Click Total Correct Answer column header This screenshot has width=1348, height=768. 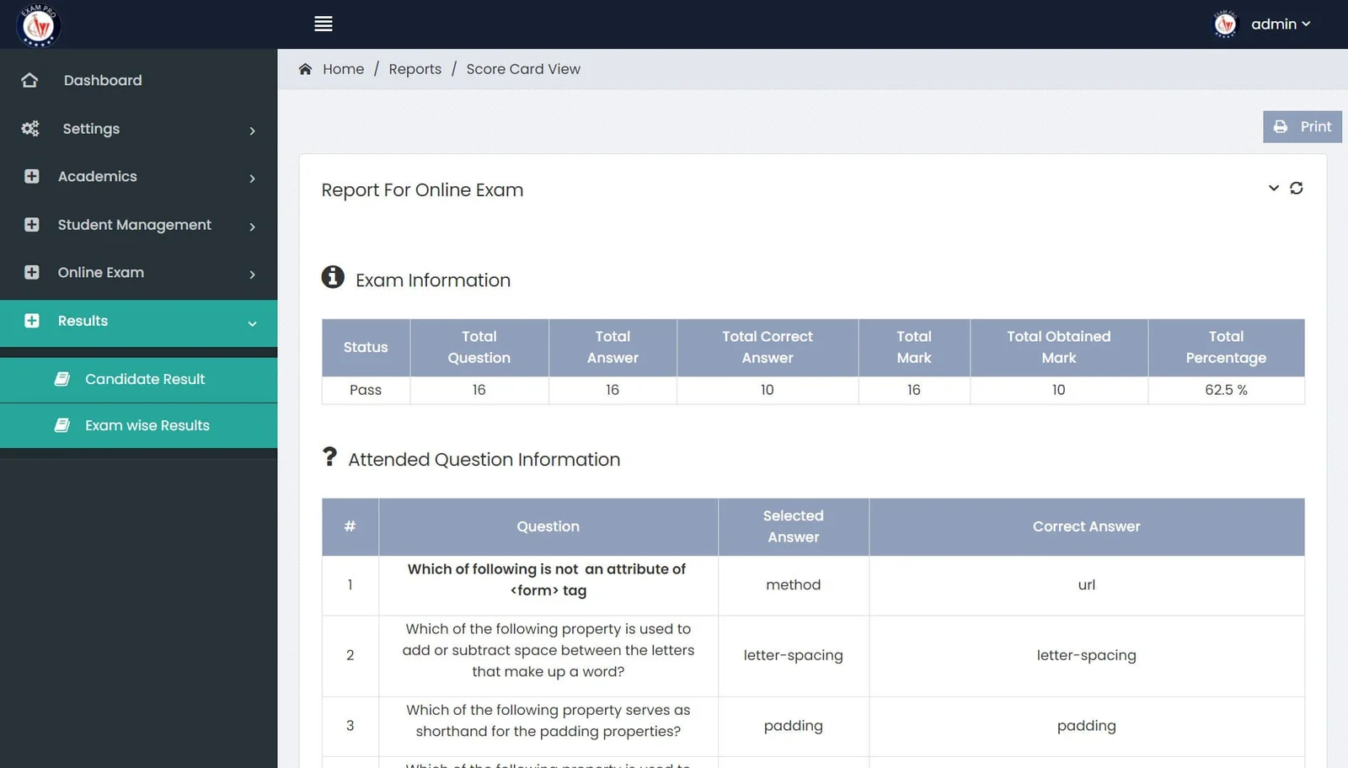[768, 347]
